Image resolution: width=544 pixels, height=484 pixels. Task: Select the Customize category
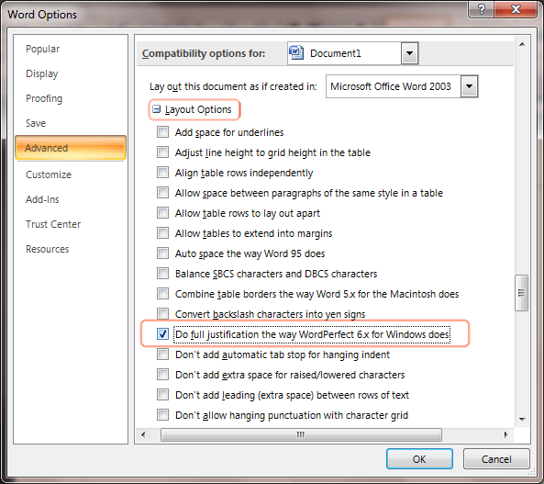coord(49,174)
